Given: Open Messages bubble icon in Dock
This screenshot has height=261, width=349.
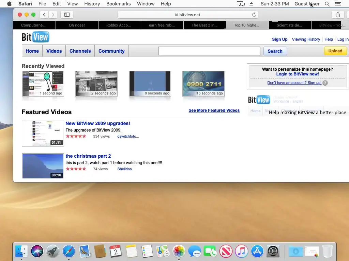Looking at the screenshot, I should (x=194, y=251).
